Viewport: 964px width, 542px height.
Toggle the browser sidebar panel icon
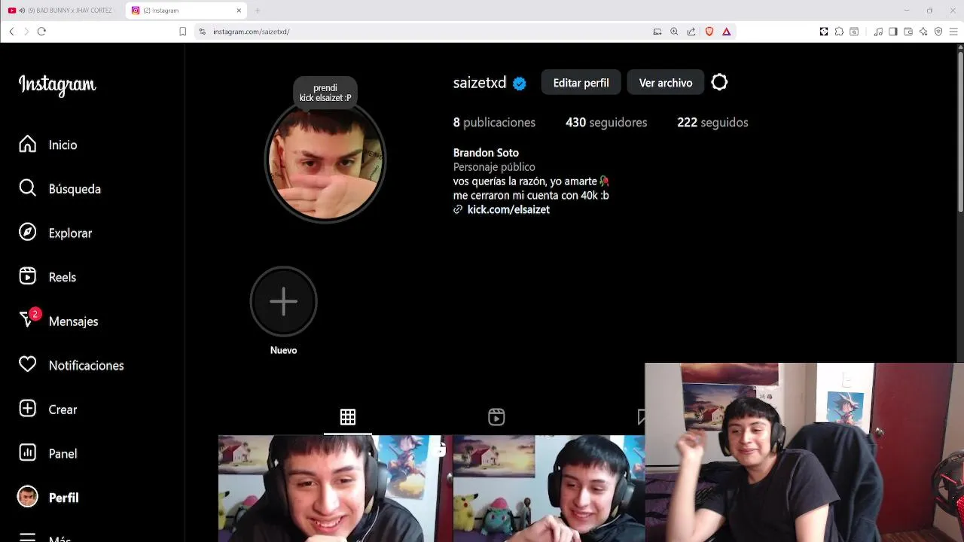893,32
